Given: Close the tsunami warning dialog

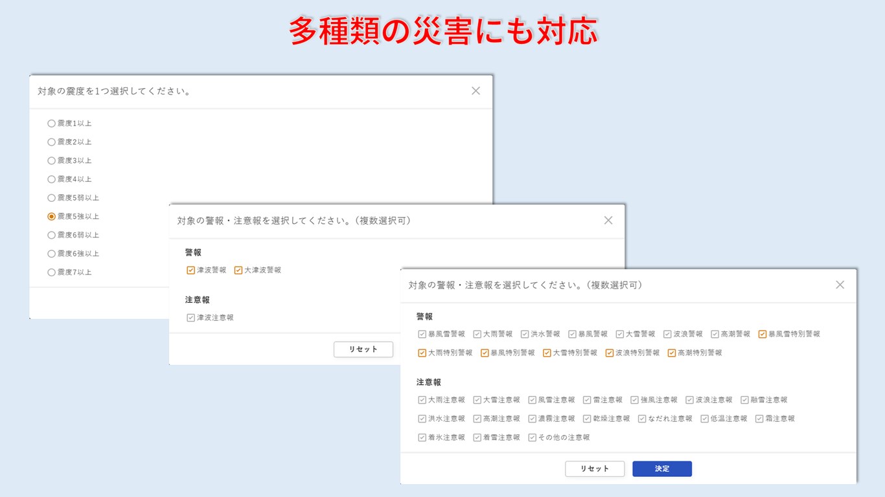Looking at the screenshot, I should [x=608, y=220].
